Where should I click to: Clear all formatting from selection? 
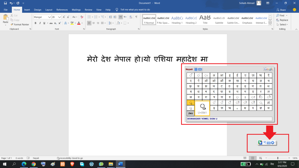click(82, 17)
